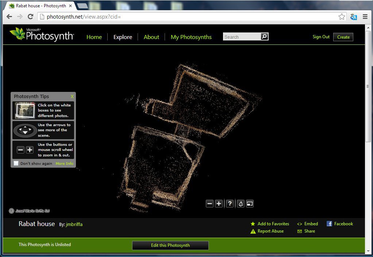Reload the page in Chrome

(31, 17)
